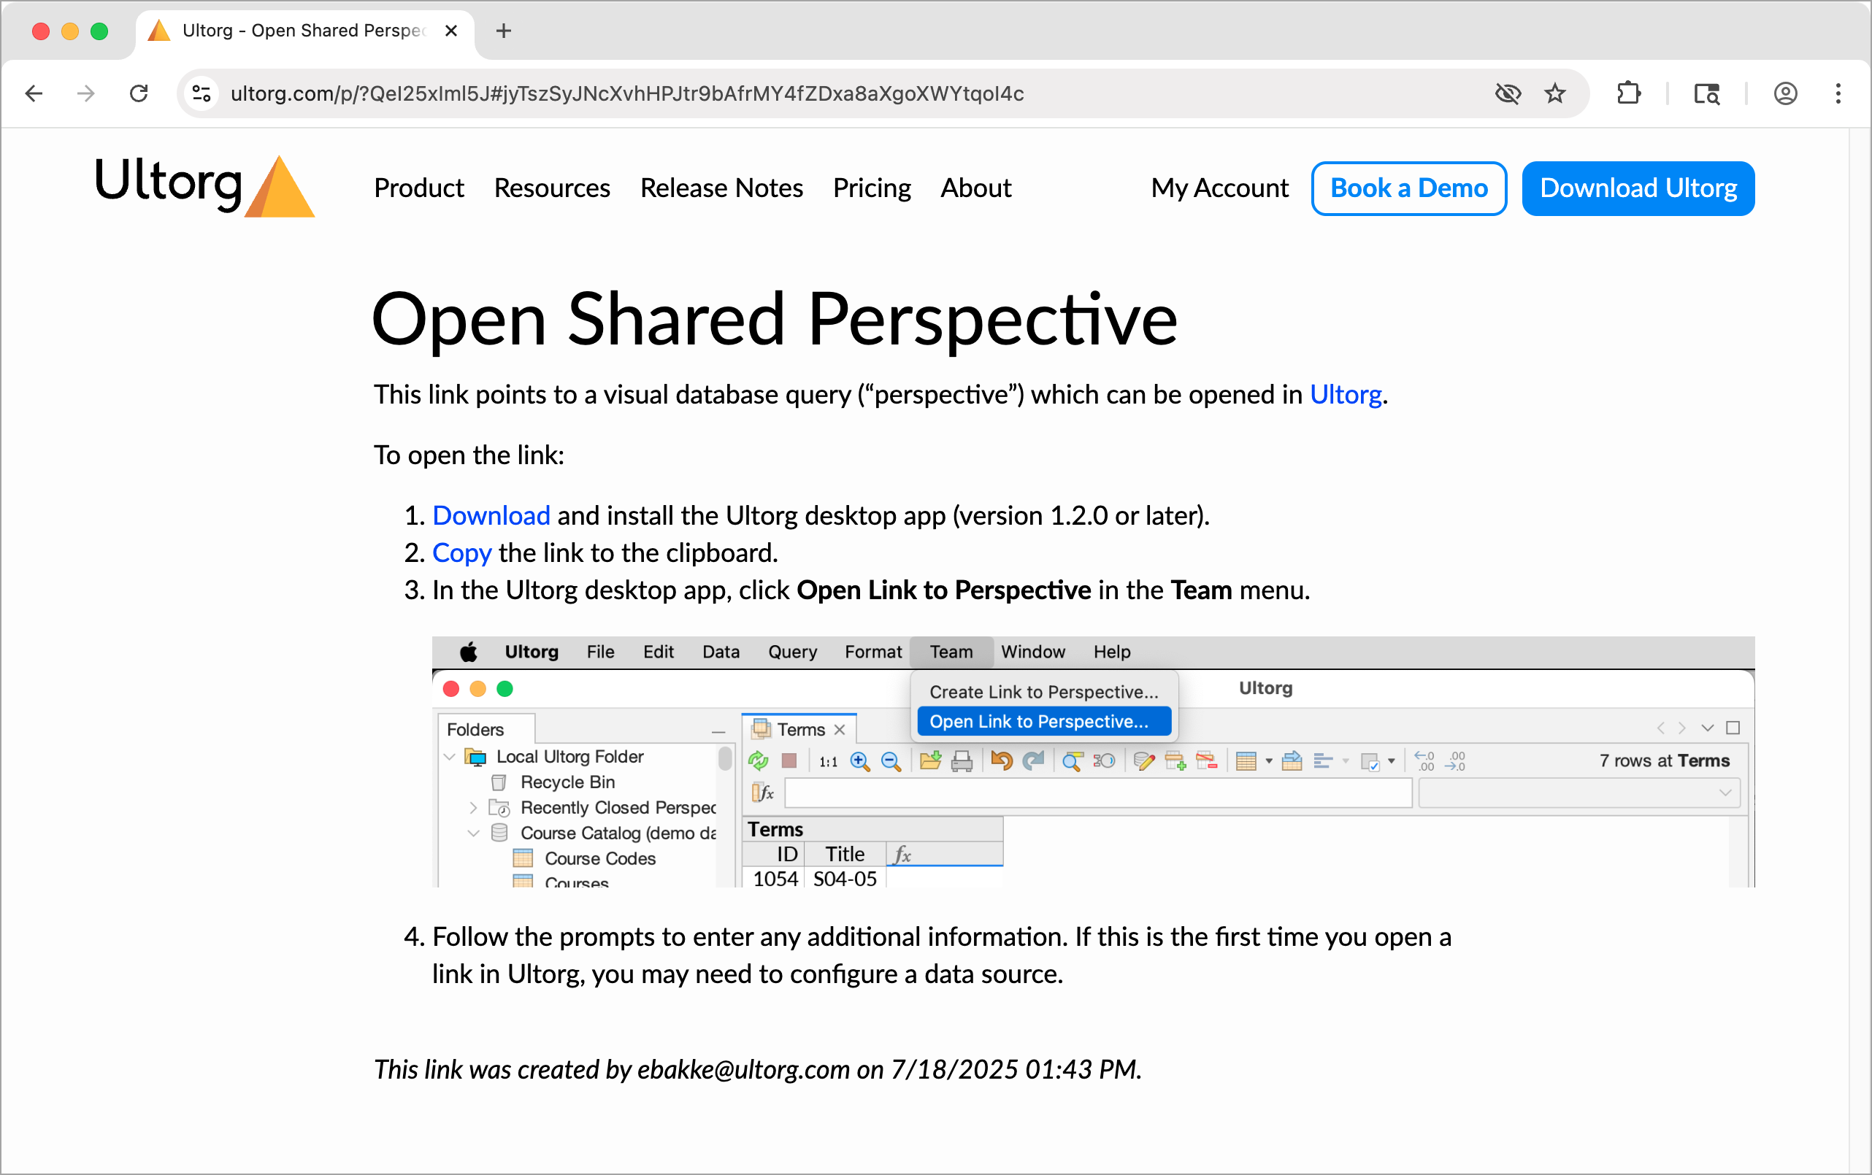This screenshot has width=1872, height=1175.
Task: Open the table layout dropdown arrow
Action: click(x=1269, y=762)
